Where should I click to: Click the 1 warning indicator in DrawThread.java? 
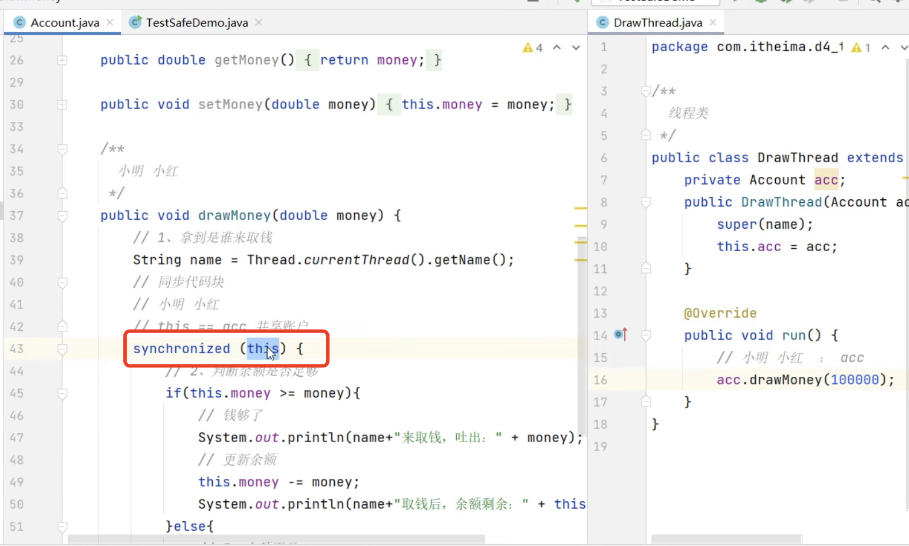tap(861, 48)
